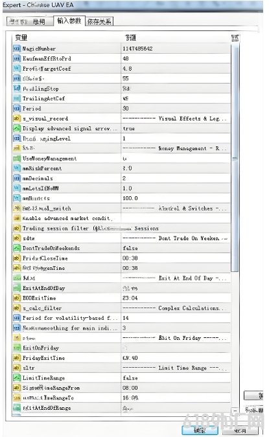Click the ProfitTargetCoef parameter icon
Viewport: 269px width, 437px height.
click(17, 69)
